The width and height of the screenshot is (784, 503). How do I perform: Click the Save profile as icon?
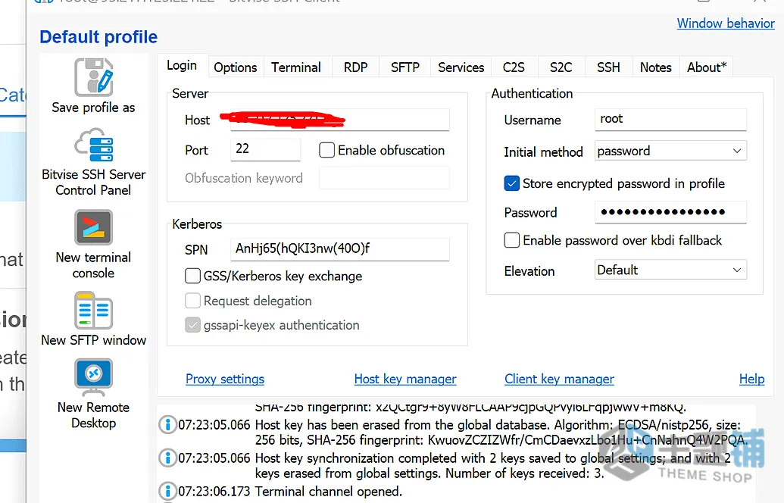[93, 77]
